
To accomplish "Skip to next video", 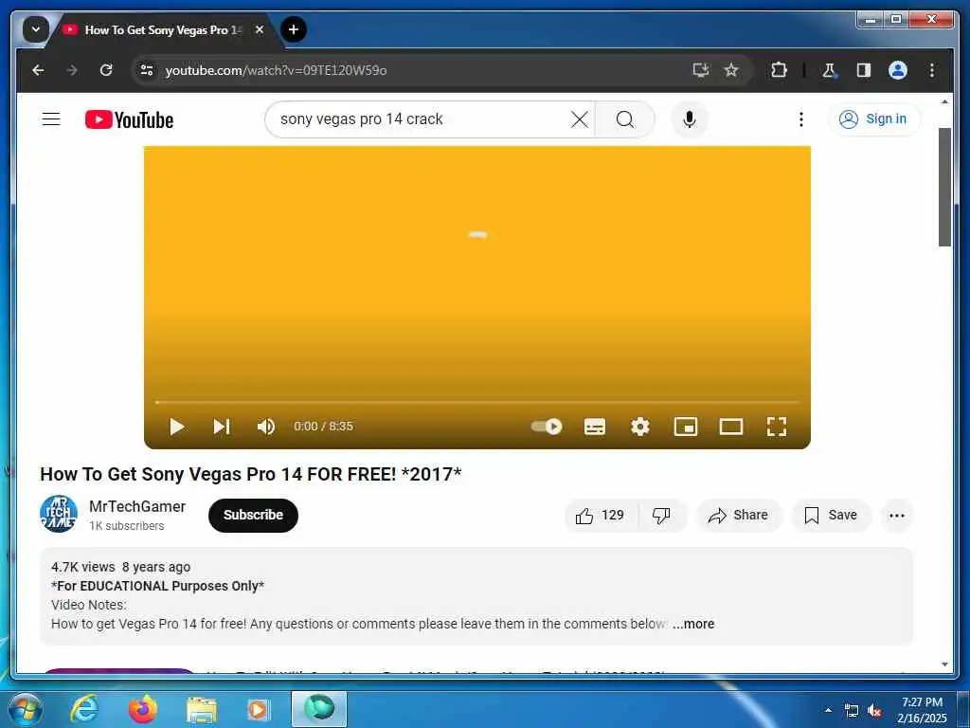I will (x=222, y=427).
